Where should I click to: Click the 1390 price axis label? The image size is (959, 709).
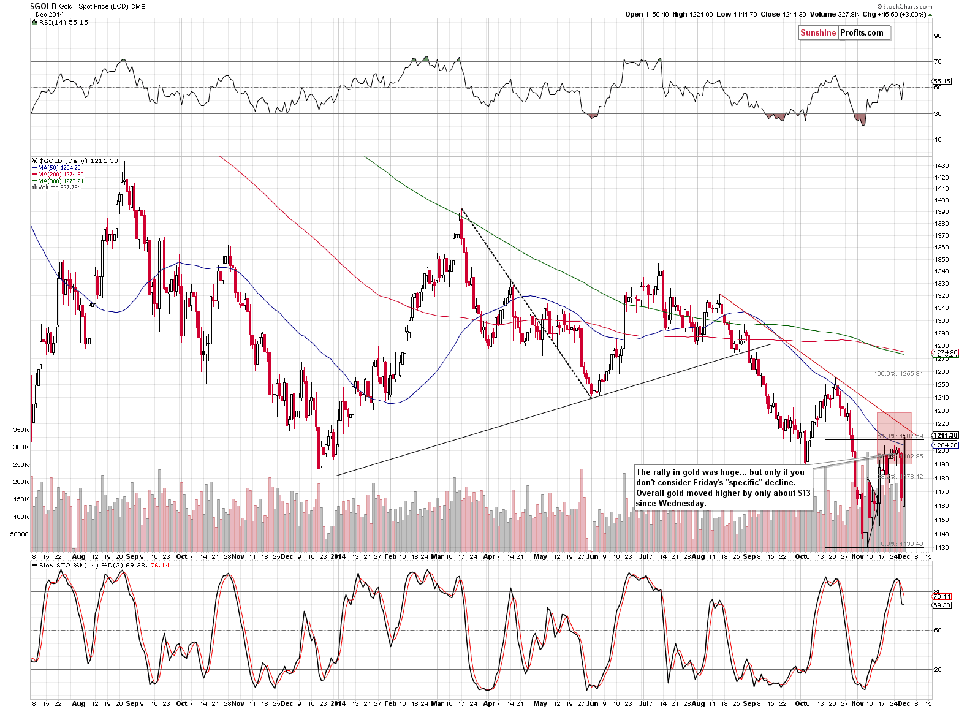tap(942, 212)
